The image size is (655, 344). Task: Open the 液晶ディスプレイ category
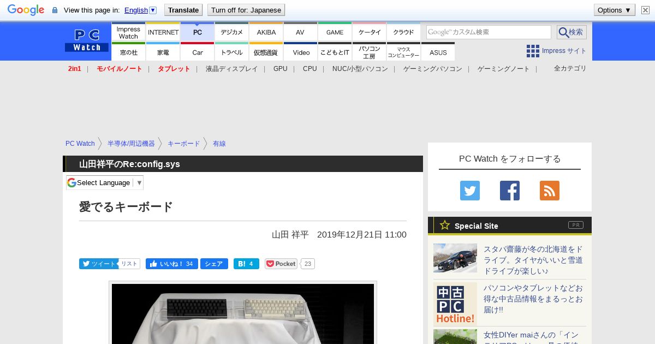[231, 69]
